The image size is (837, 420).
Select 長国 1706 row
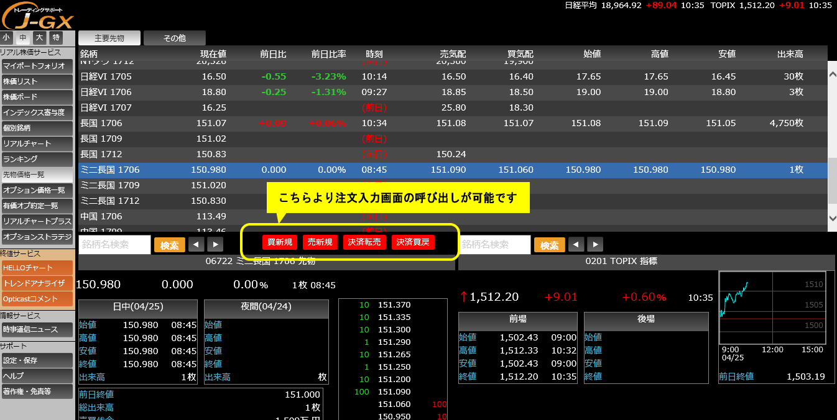[453, 123]
